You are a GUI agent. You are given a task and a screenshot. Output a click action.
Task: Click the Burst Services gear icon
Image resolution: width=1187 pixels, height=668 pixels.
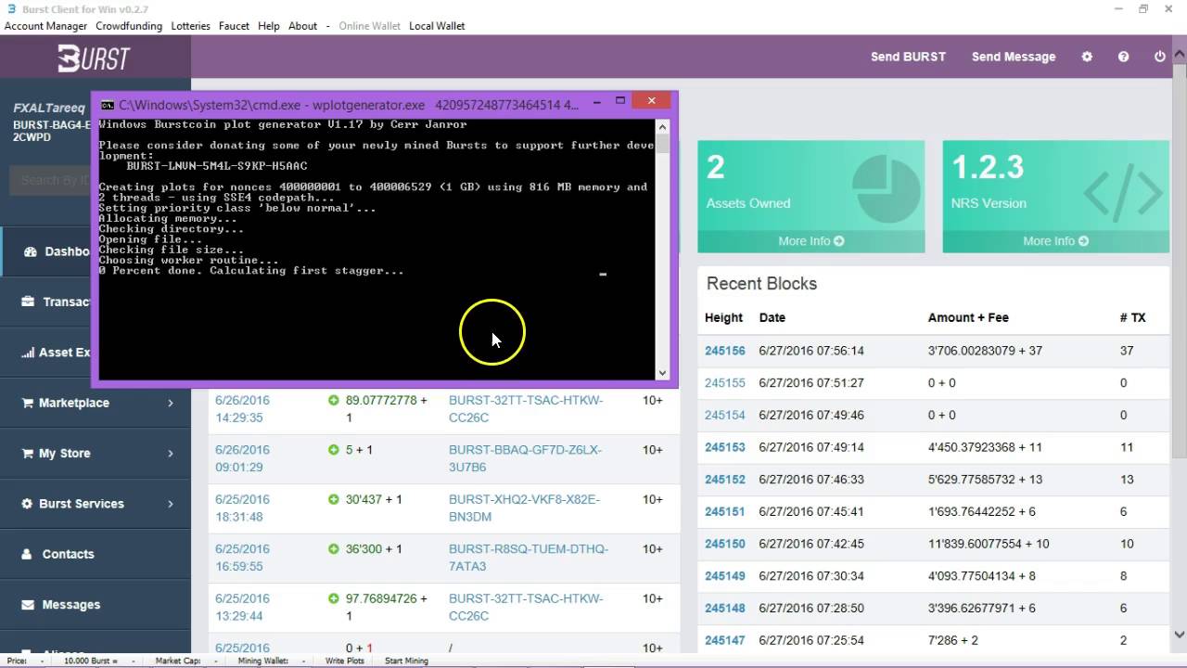point(28,503)
